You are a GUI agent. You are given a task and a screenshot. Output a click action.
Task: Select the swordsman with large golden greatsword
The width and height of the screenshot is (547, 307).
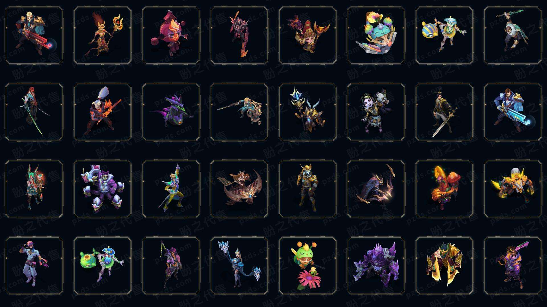coord(444,112)
